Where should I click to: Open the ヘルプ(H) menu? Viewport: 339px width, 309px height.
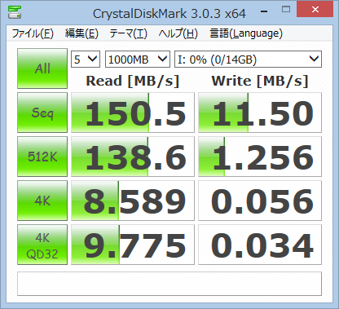(x=178, y=33)
